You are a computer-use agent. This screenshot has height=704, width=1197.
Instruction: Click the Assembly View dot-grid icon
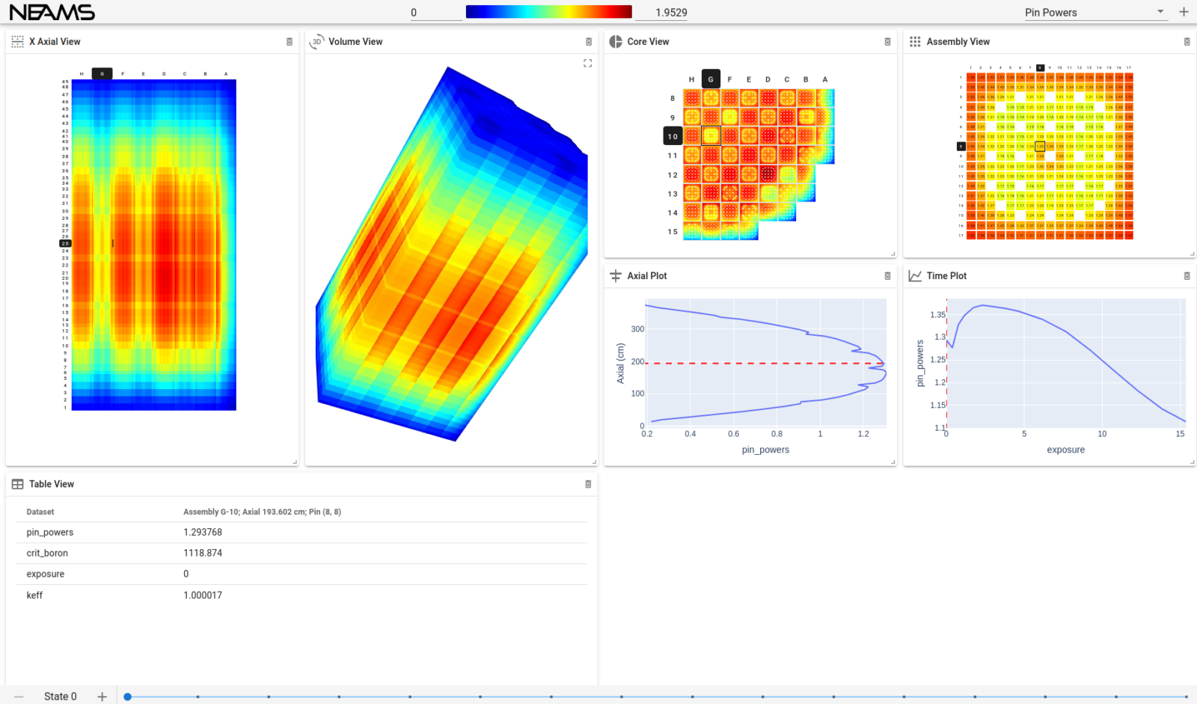915,41
